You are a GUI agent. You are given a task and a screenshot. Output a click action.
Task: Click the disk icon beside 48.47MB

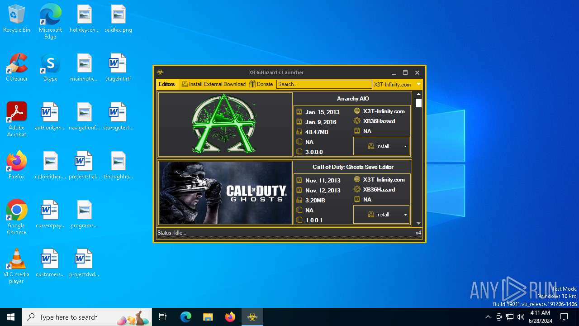(299, 132)
